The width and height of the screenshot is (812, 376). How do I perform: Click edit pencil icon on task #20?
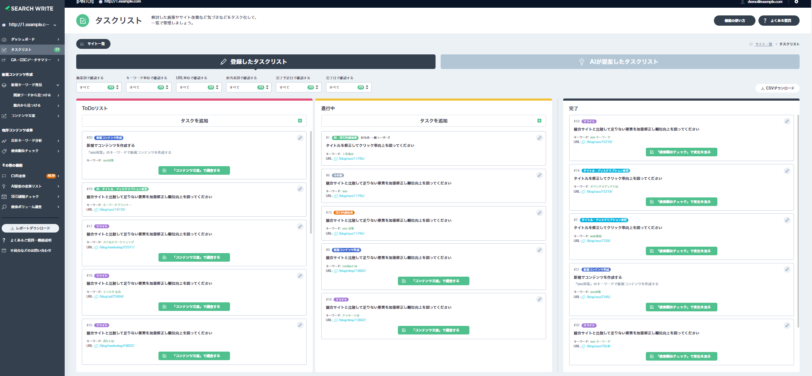point(300,138)
